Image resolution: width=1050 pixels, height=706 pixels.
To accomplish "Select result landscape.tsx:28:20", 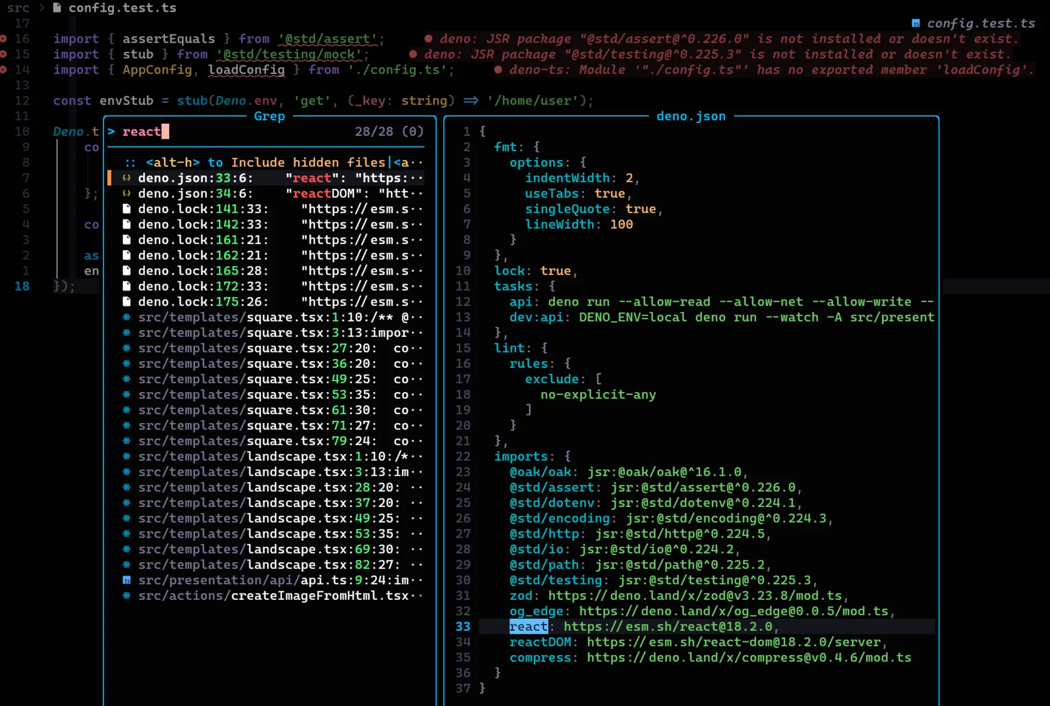I will click(266, 487).
